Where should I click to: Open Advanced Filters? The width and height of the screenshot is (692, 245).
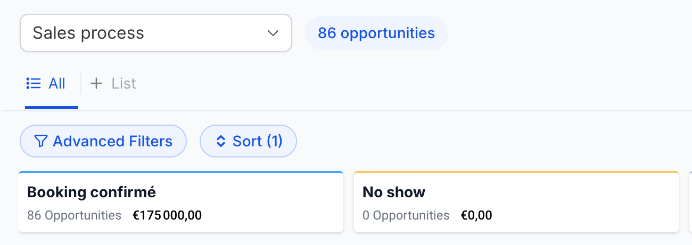(x=103, y=141)
